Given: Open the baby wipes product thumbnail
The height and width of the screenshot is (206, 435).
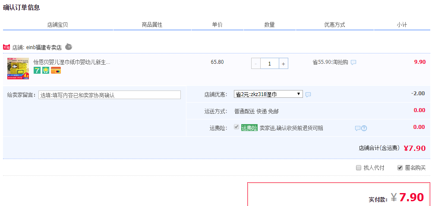Looking at the screenshot, I should coord(18,69).
